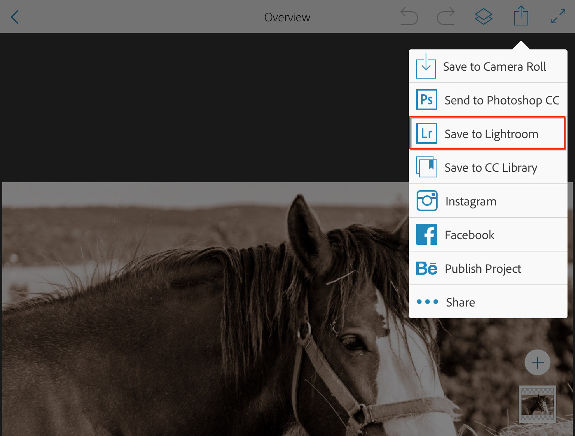Go back with the left chevron arrow
The image size is (575, 436).
pos(15,17)
